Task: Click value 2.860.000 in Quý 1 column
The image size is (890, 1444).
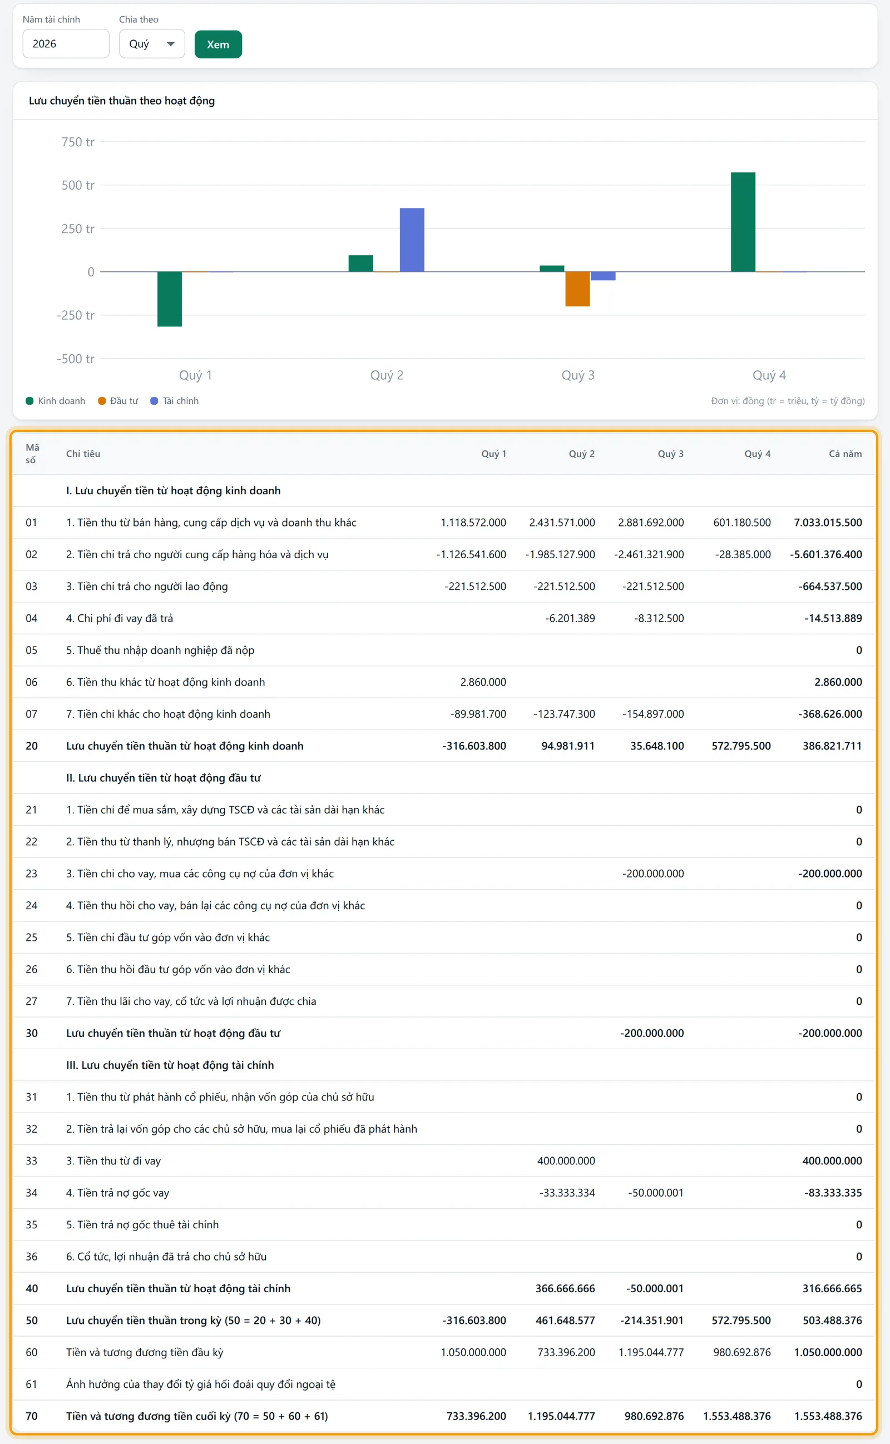Action: [x=483, y=682]
